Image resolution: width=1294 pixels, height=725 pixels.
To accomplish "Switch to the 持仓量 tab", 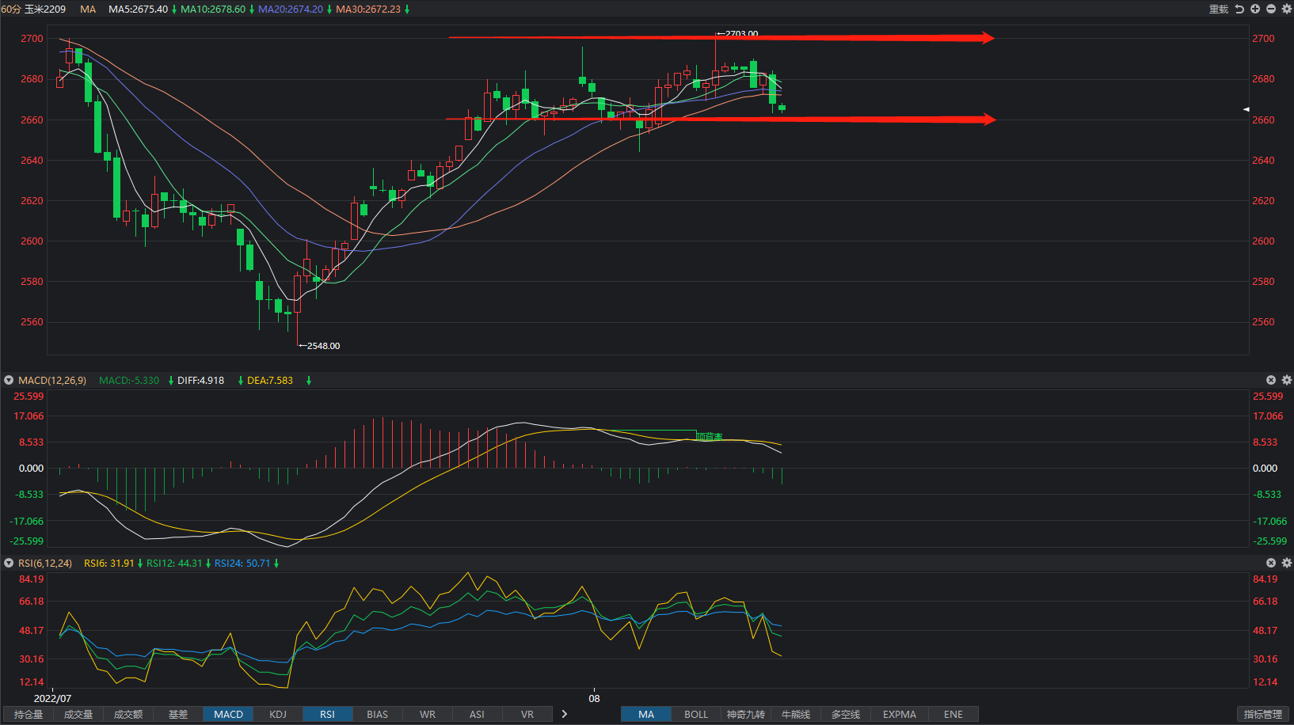I will pos(29,714).
